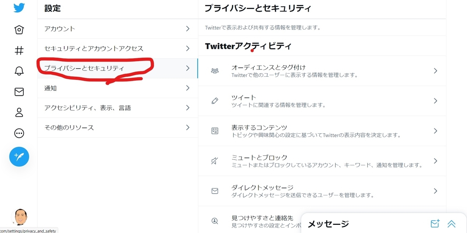
Task: Open the Messages envelope icon in sidebar
Action: [19, 92]
